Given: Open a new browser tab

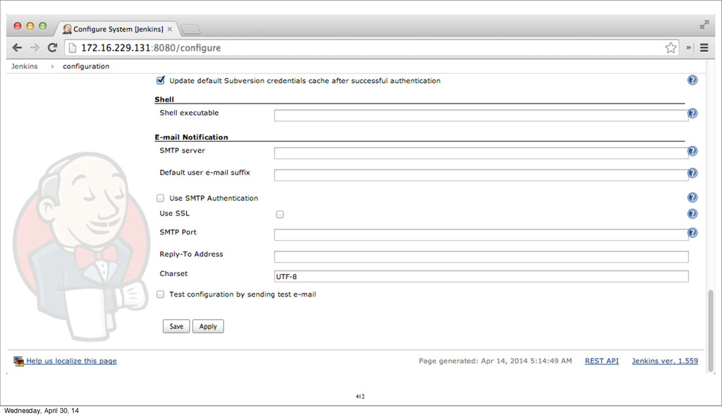Looking at the screenshot, I should point(190,30).
